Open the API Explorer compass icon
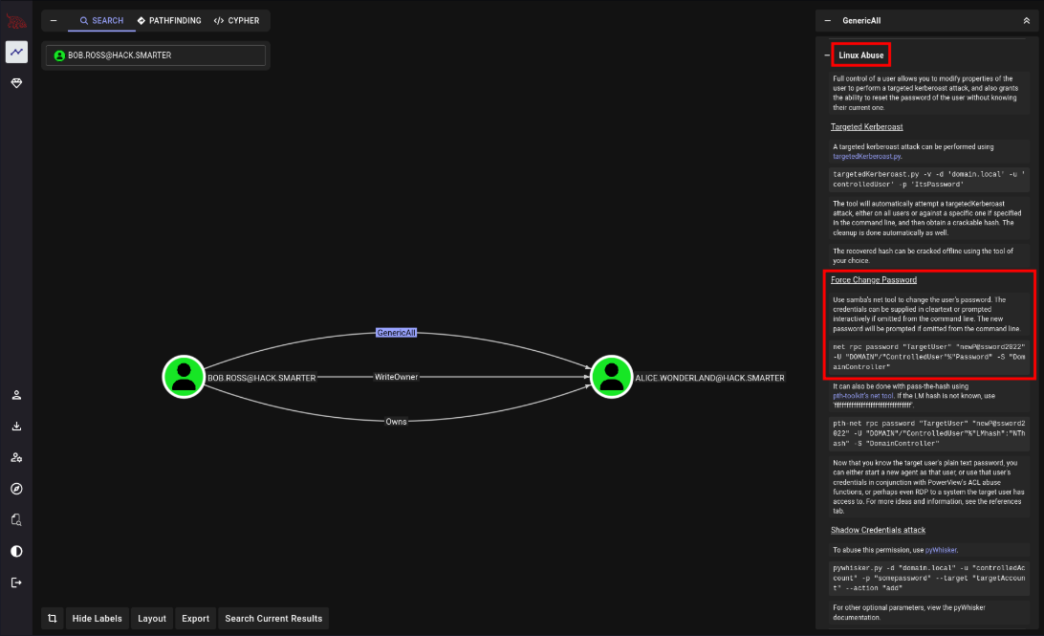This screenshot has width=1044, height=636. tap(16, 489)
